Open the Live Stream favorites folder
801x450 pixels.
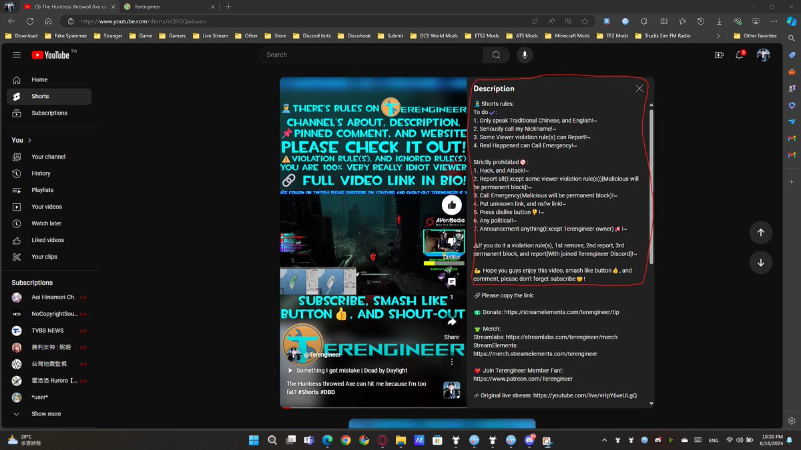[x=209, y=36]
